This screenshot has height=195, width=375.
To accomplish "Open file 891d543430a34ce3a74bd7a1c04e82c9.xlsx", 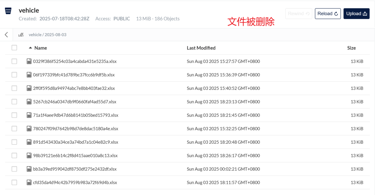I will click(x=76, y=142).
